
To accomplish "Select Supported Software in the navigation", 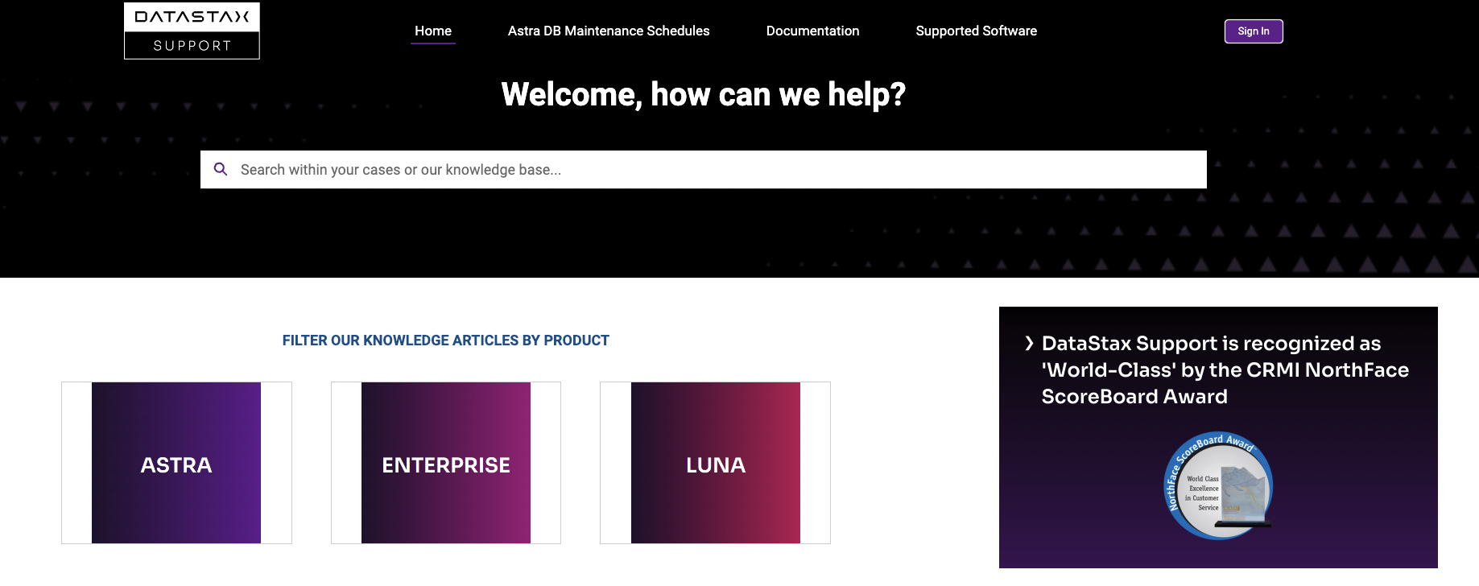I will click(976, 31).
